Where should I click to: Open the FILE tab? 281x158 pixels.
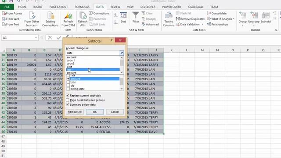[x=7, y=7]
